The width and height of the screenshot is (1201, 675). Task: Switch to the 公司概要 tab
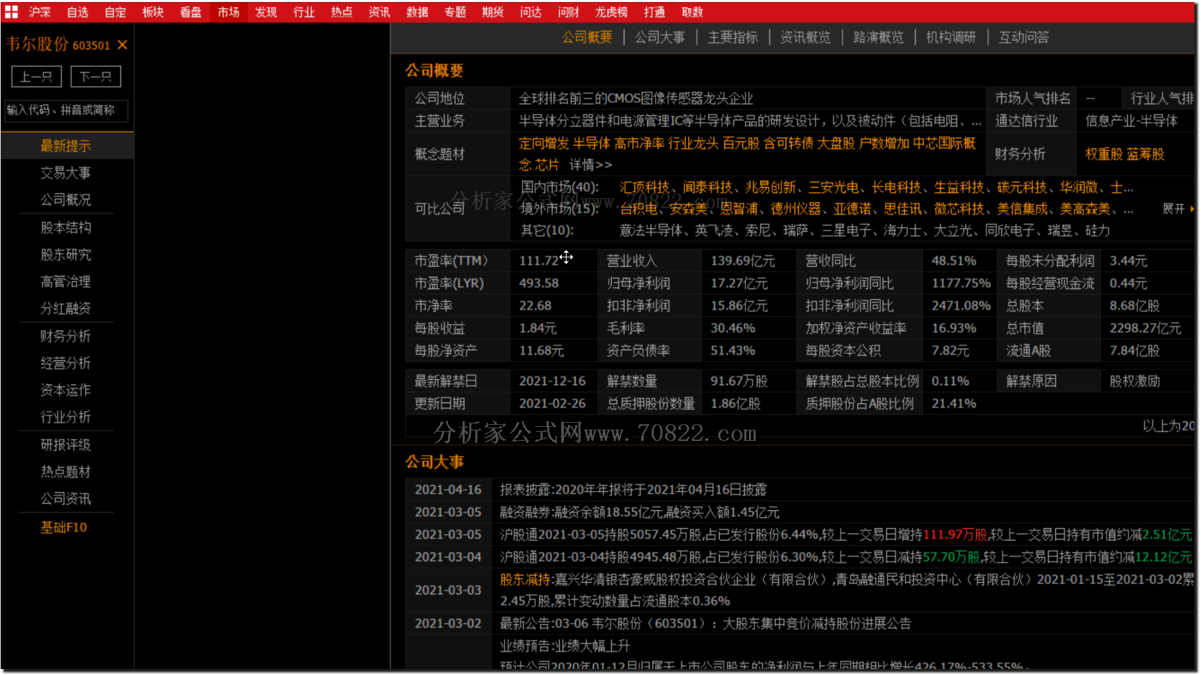pos(587,37)
